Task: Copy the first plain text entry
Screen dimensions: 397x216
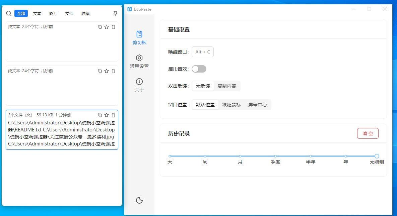Action: tap(100, 27)
